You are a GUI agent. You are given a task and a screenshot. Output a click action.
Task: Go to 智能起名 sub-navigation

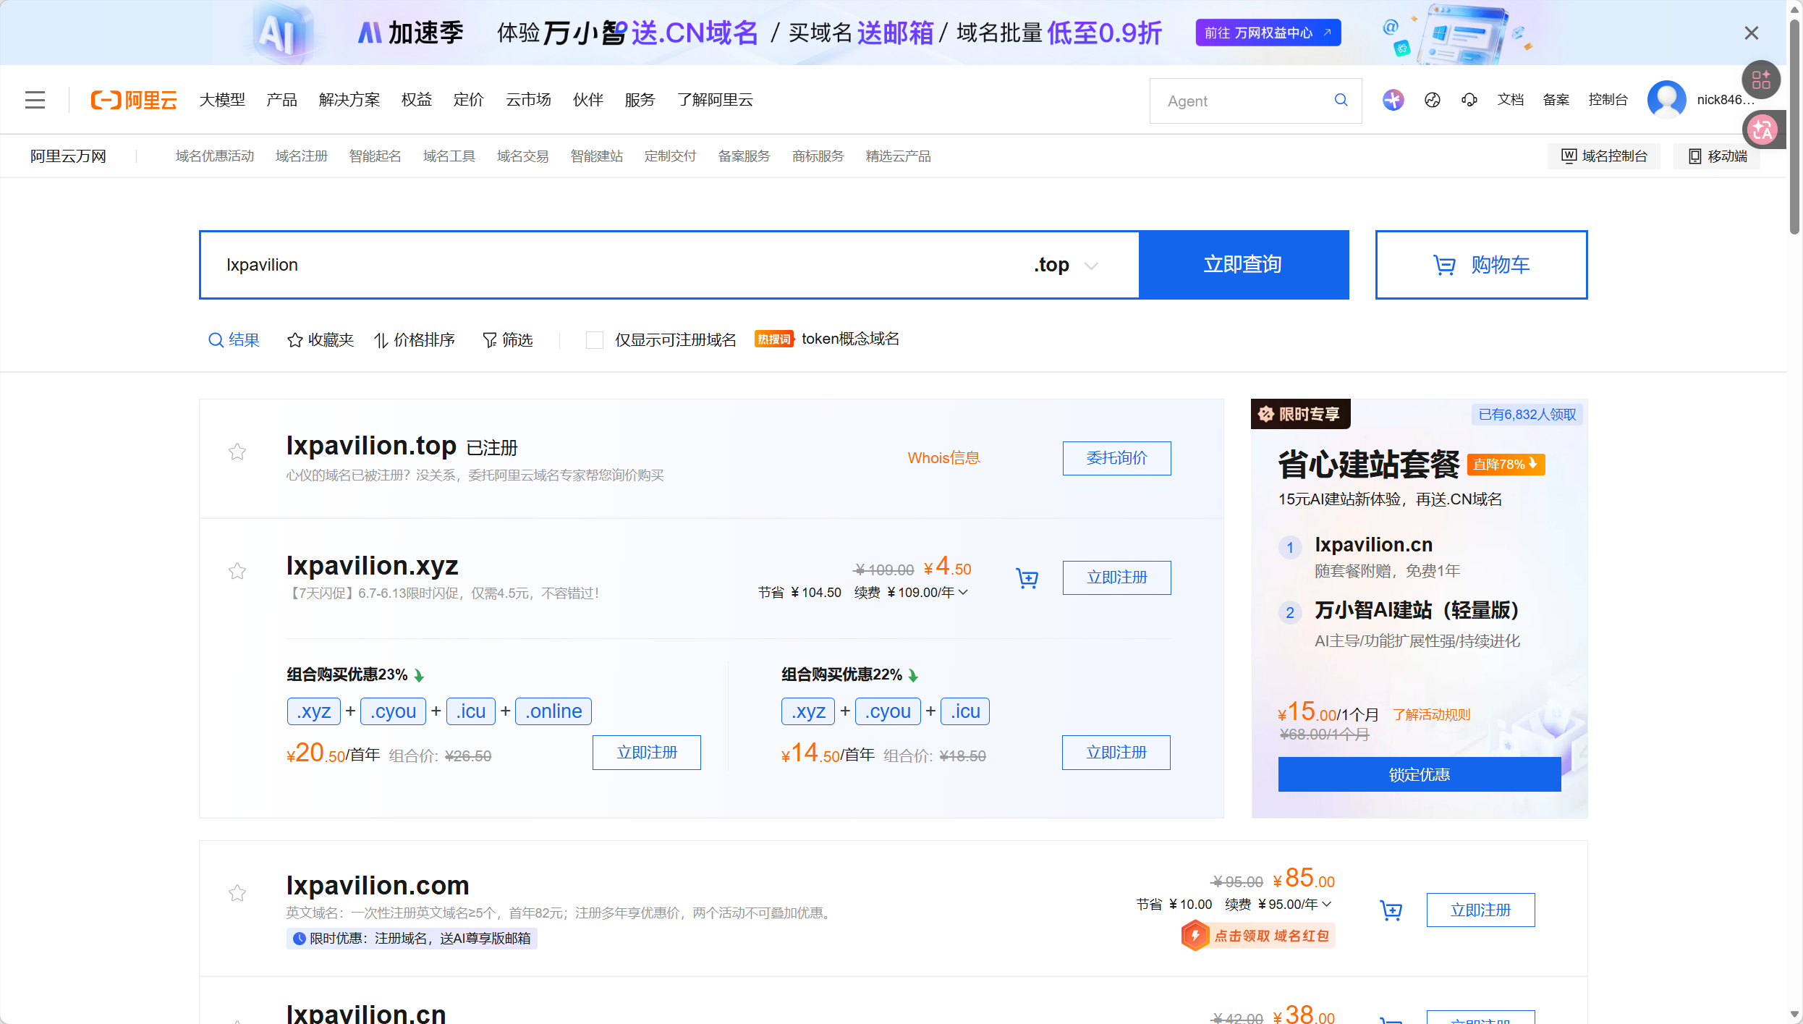click(x=376, y=156)
